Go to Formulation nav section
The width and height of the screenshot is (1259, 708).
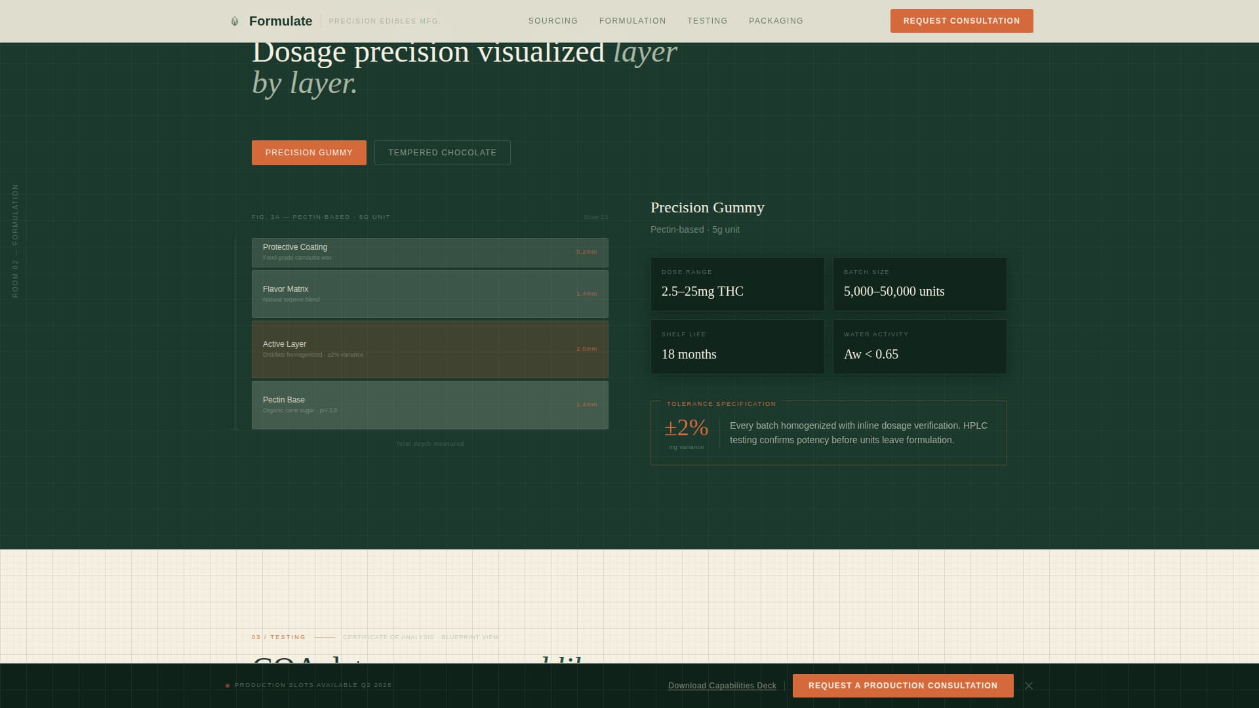632,21
